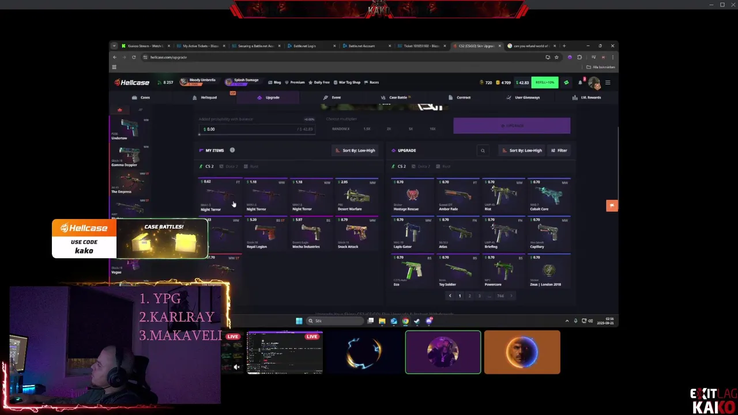This screenshot has width=738, height=415.
Task: Open the Blog link
Action: coord(274,82)
